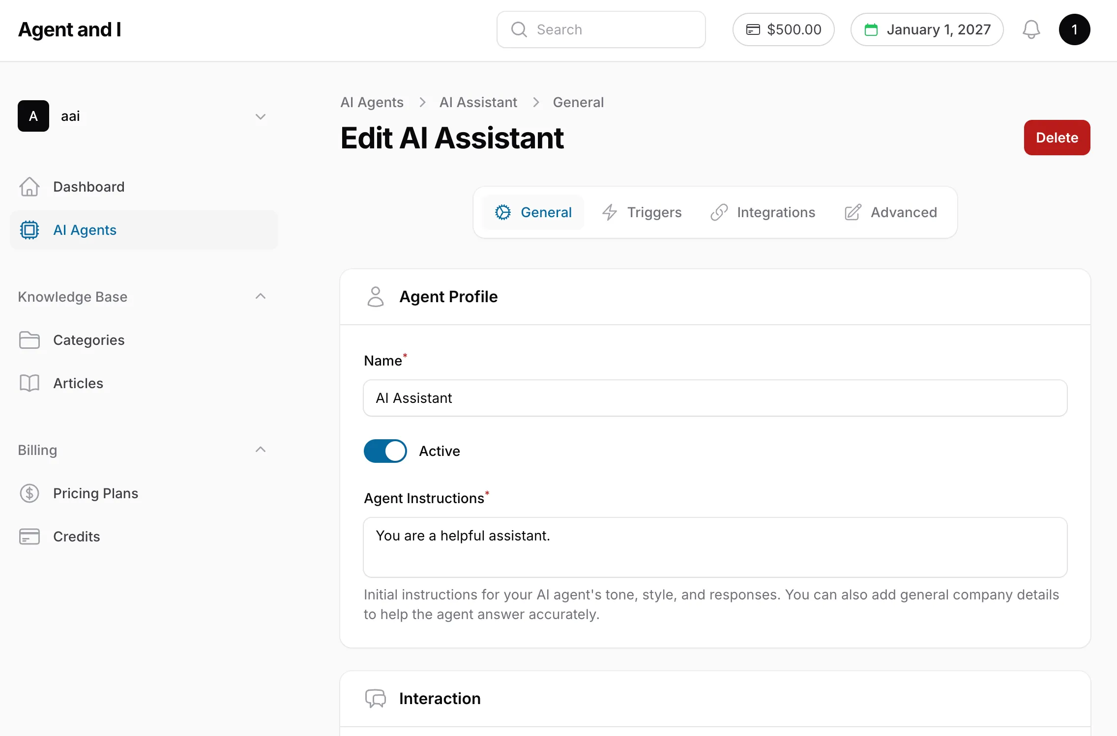Open the $500.00 credits balance button
The width and height of the screenshot is (1117, 736).
pos(783,29)
